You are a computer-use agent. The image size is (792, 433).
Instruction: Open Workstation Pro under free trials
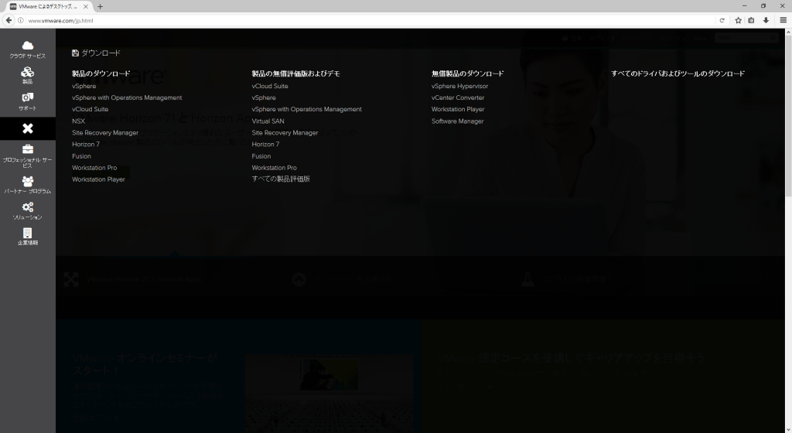pos(275,168)
